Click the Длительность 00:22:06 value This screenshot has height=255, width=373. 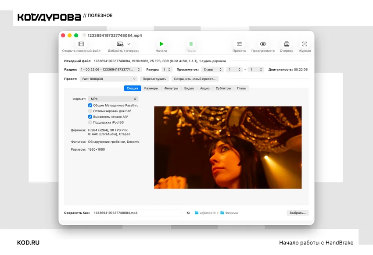point(301,70)
